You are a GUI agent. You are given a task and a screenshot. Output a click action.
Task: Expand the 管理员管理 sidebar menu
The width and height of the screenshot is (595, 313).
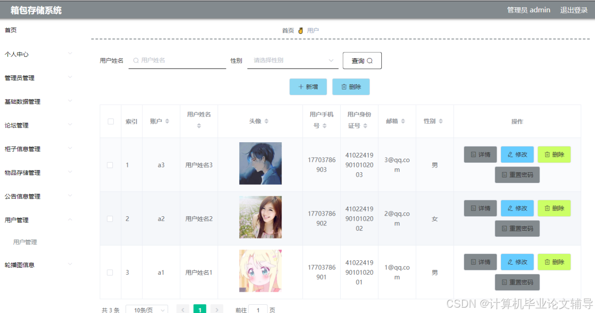(38, 78)
